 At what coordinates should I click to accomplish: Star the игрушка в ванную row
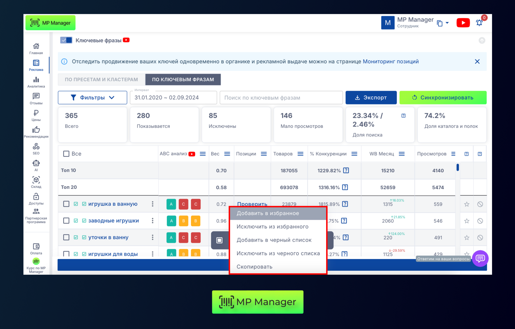click(467, 204)
